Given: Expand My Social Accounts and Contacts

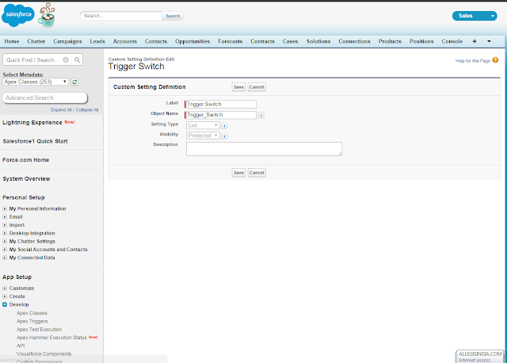Looking at the screenshot, I should pos(5,250).
